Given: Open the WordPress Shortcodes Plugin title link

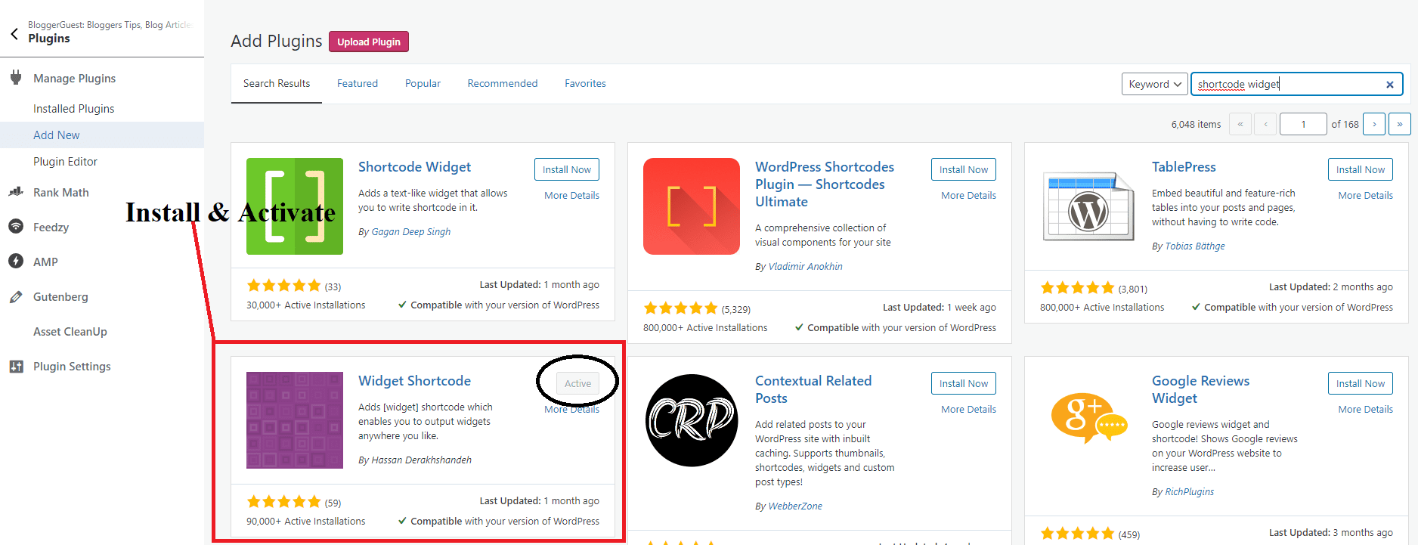Looking at the screenshot, I should coord(825,184).
